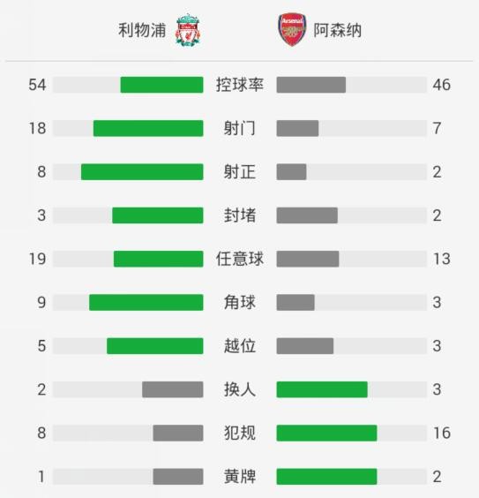This screenshot has width=479, height=498.
Task: Click Liverpool's green 射正 bar
Action: click(x=142, y=172)
